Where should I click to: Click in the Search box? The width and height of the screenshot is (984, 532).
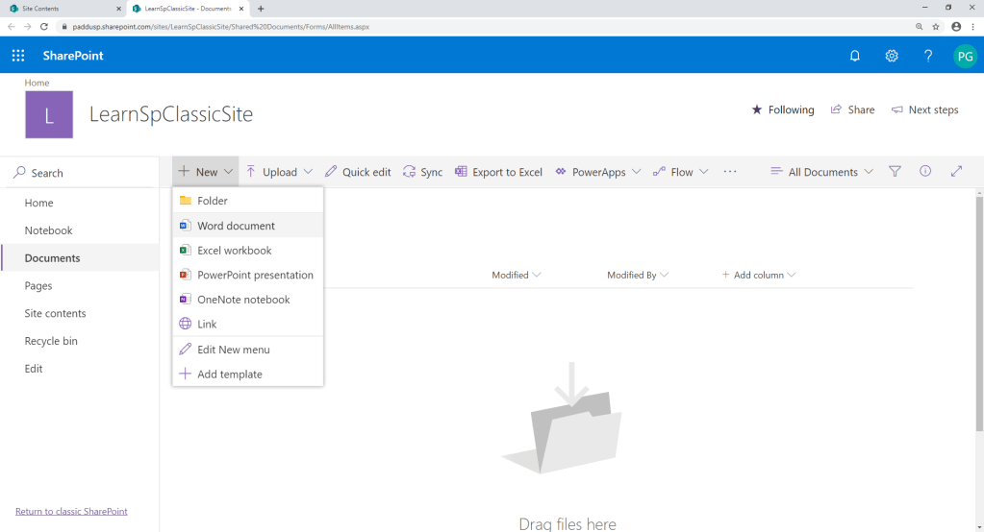(x=82, y=173)
